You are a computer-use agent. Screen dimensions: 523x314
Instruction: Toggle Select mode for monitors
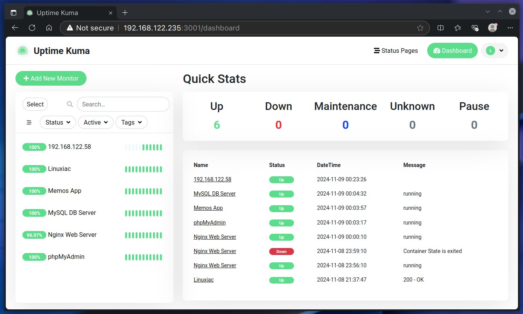[35, 104]
